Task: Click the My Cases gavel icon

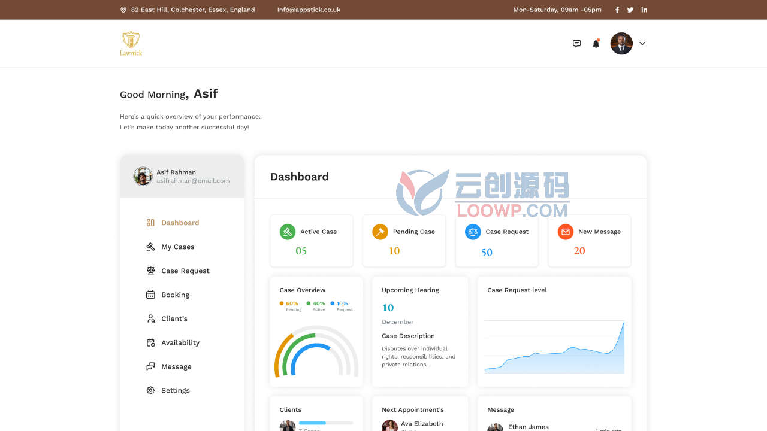Action: click(150, 247)
